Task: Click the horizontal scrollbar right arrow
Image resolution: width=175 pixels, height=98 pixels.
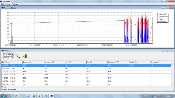Action: (170, 87)
